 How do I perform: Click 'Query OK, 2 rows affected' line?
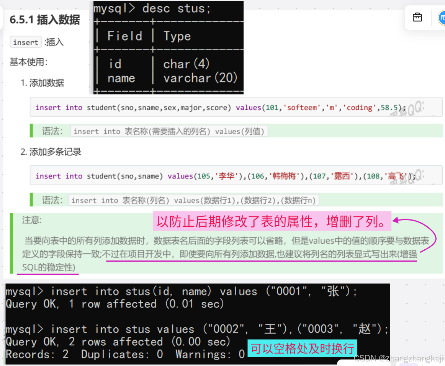118,342
